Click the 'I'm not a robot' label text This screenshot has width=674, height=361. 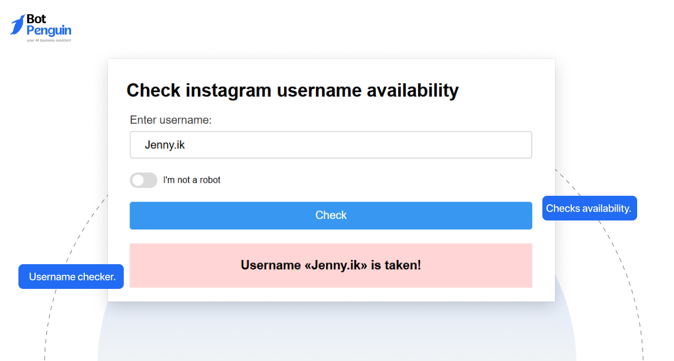point(192,180)
